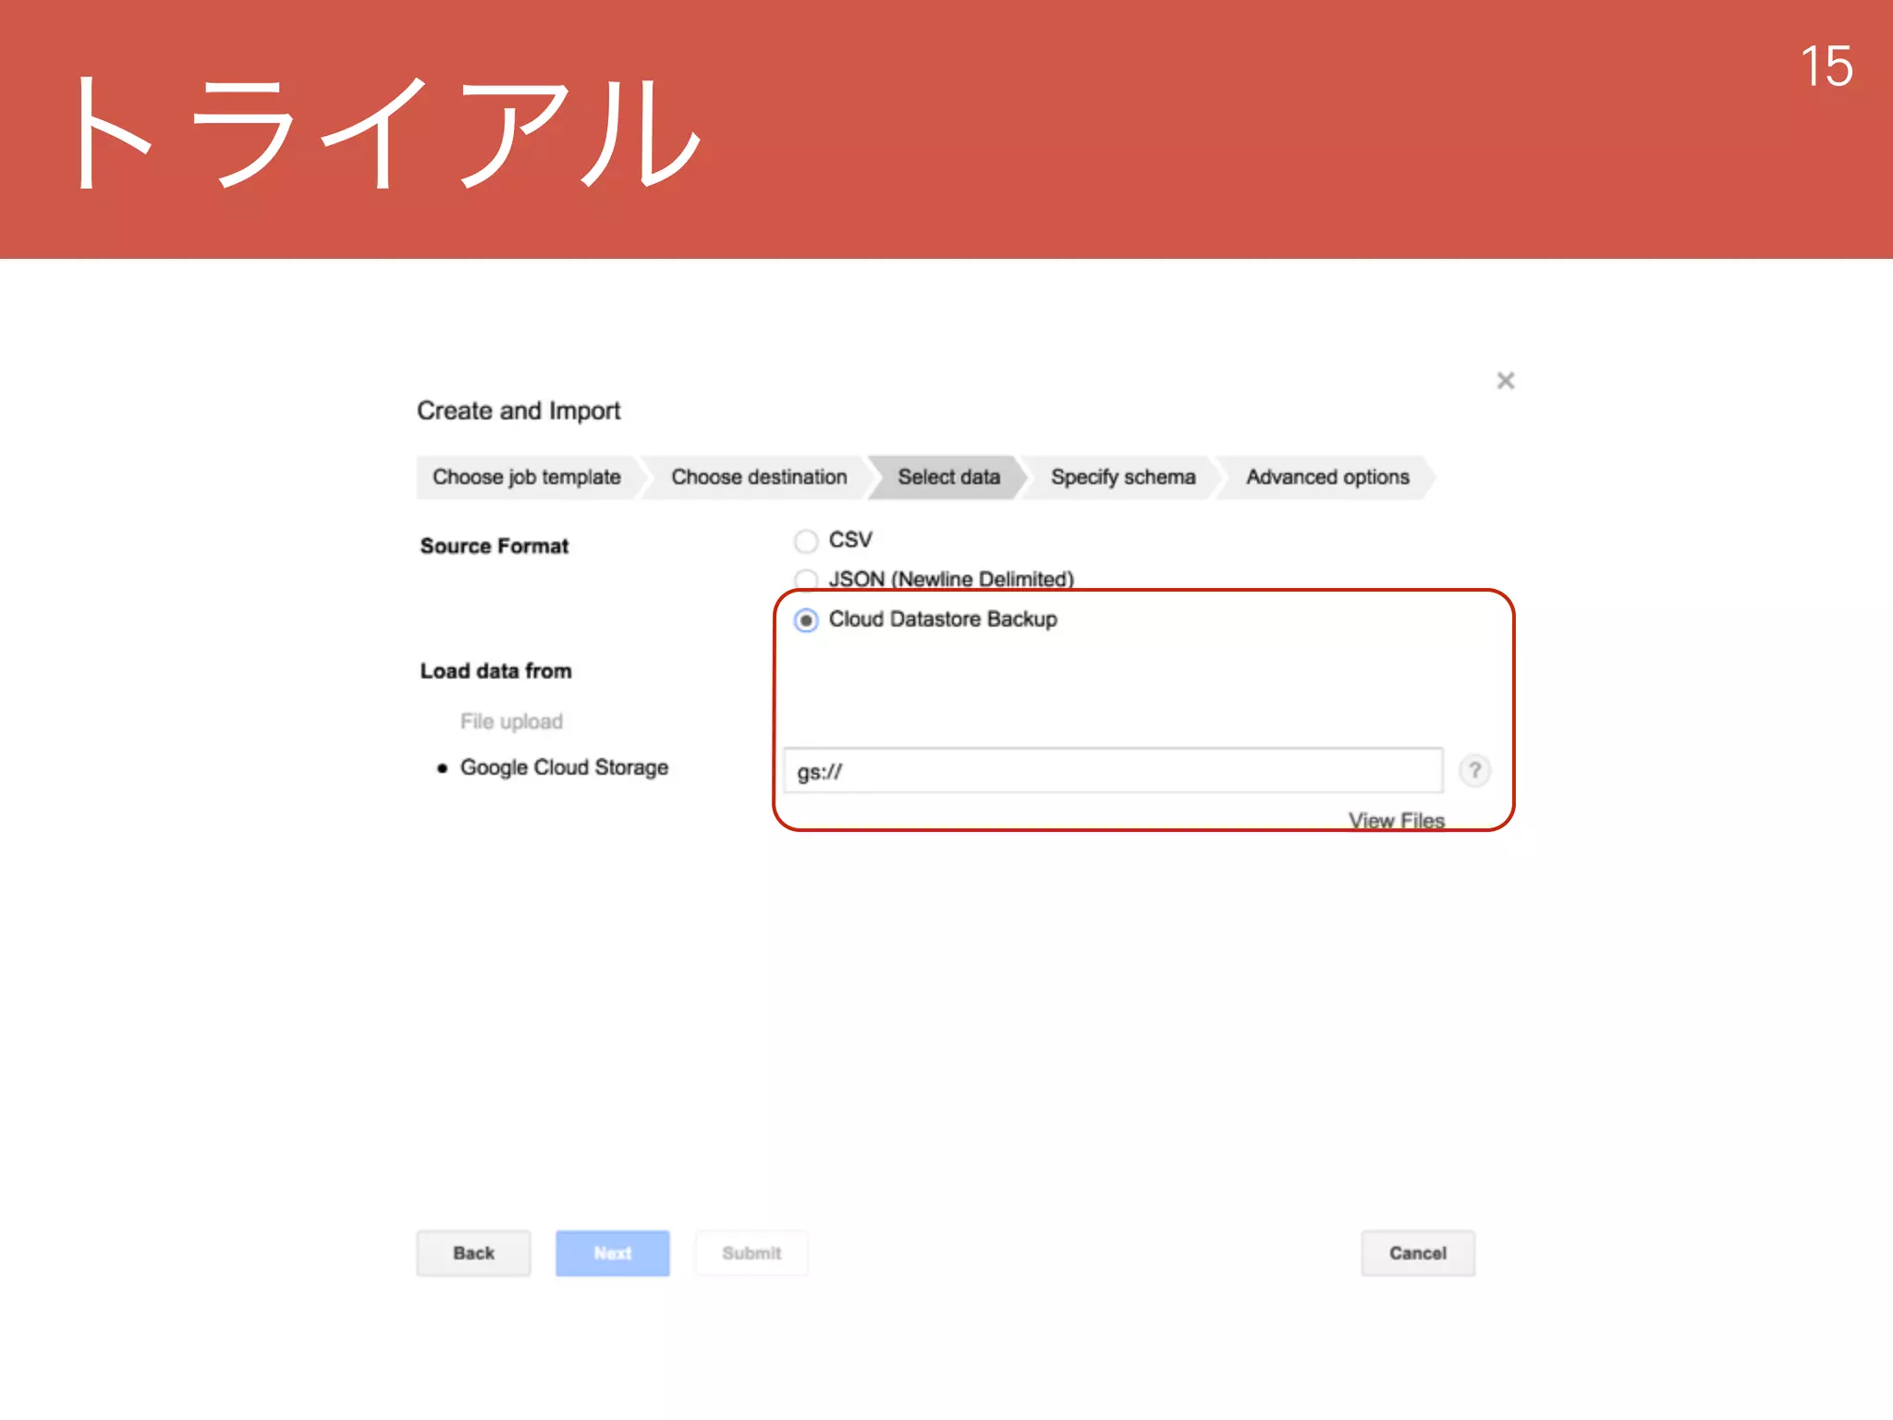Choose Google Cloud Storage as source
The image size is (1893, 1420).
564,767
